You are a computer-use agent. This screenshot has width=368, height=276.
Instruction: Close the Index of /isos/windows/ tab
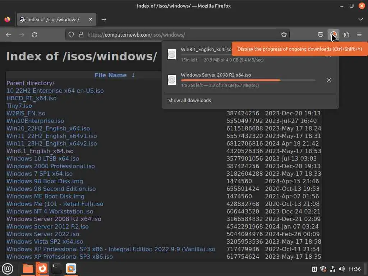91,19
